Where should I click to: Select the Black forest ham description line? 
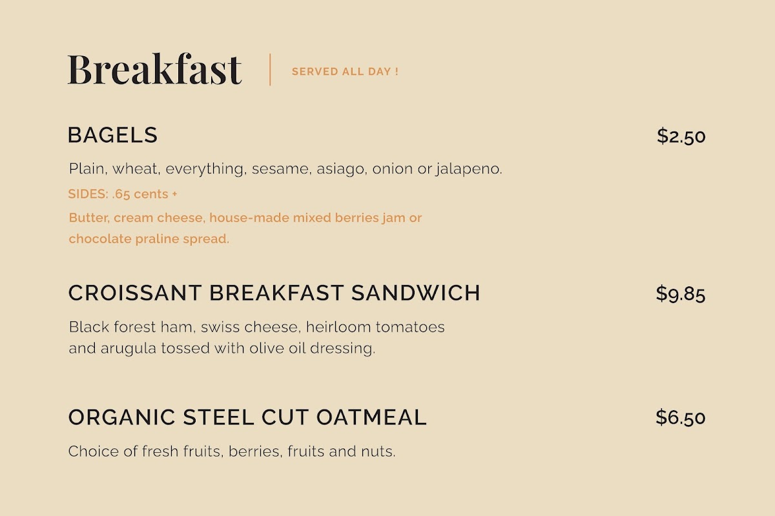pos(256,326)
